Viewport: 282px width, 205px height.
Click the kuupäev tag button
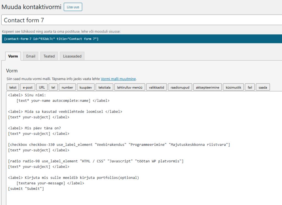click(86, 87)
